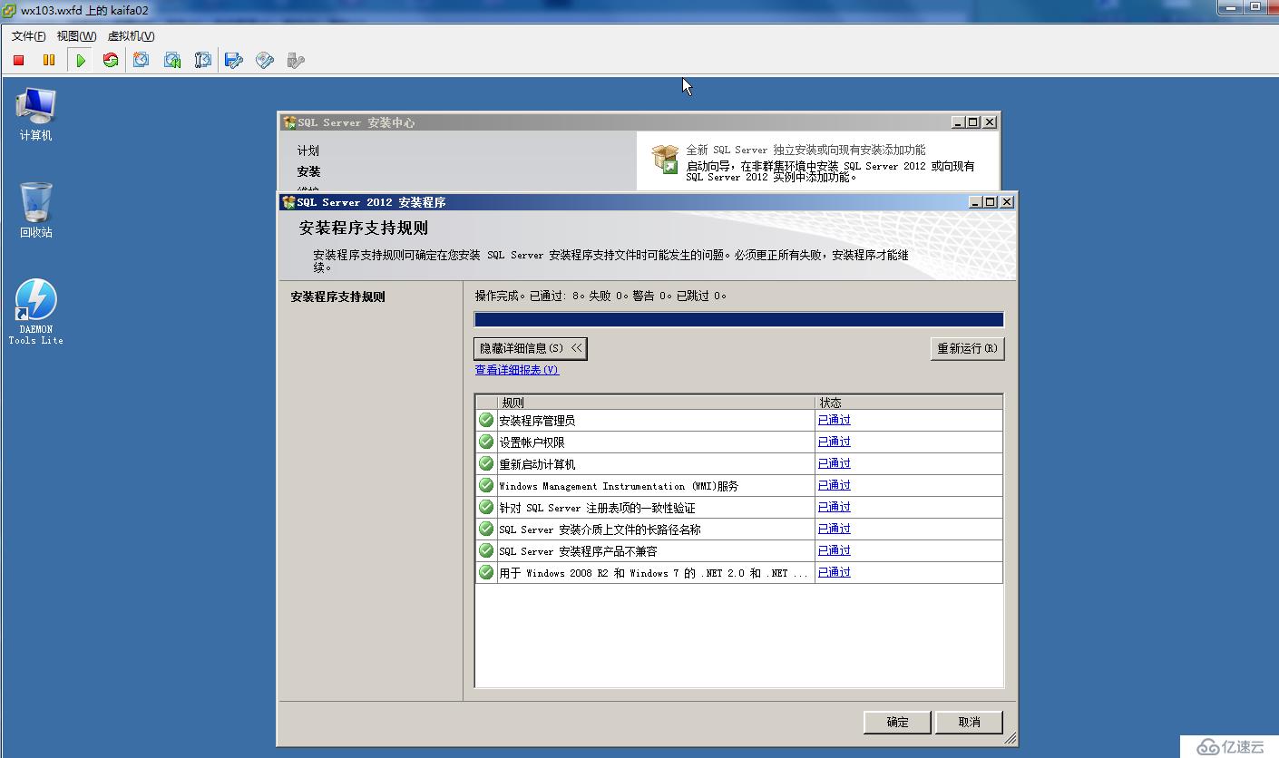Viewport: 1279px width, 758px height.
Task: Click the take snapshot toolbar icon
Action: click(x=142, y=61)
